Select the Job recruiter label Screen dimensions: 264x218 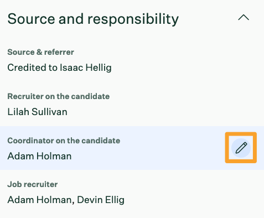33,184
